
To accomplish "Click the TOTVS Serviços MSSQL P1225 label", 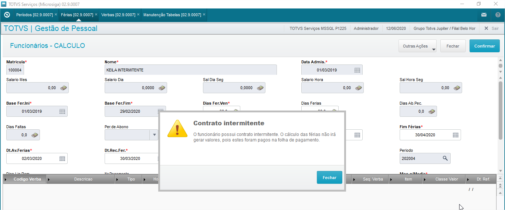I will coord(318,28).
